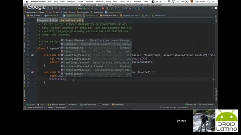Open the Terminal tool window

pos(104,105)
